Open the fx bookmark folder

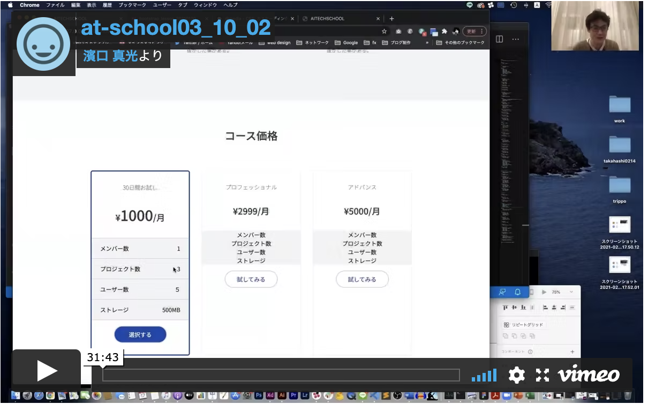click(370, 42)
